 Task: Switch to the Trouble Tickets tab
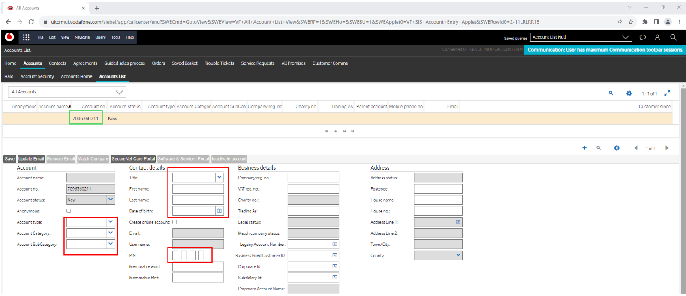(x=220, y=63)
